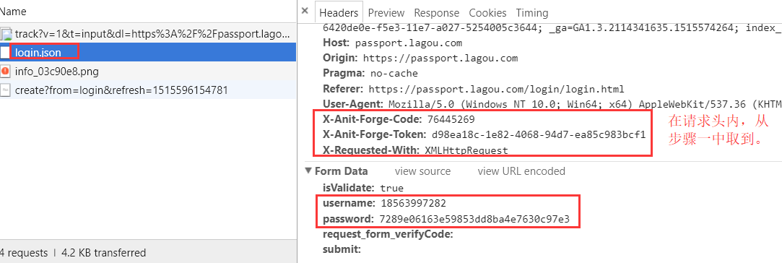The image size is (782, 263).
Task: Collapse the Form Data section
Action: (309, 171)
